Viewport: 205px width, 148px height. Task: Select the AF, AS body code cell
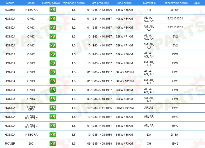[x=149, y=108]
